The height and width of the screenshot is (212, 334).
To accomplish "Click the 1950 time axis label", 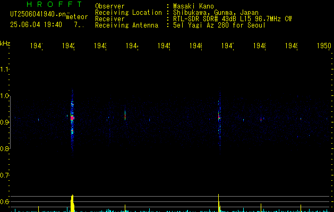I will [324, 46].
